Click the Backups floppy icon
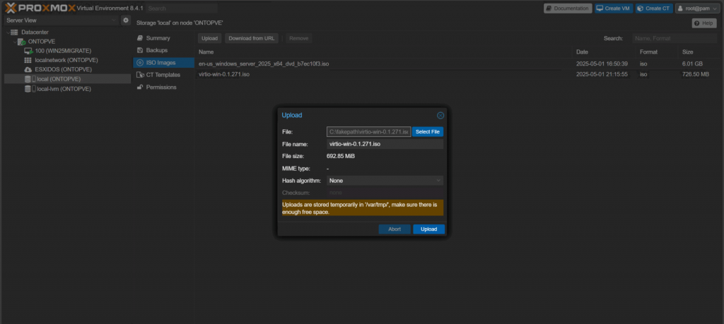This screenshot has height=324, width=724. 140,50
